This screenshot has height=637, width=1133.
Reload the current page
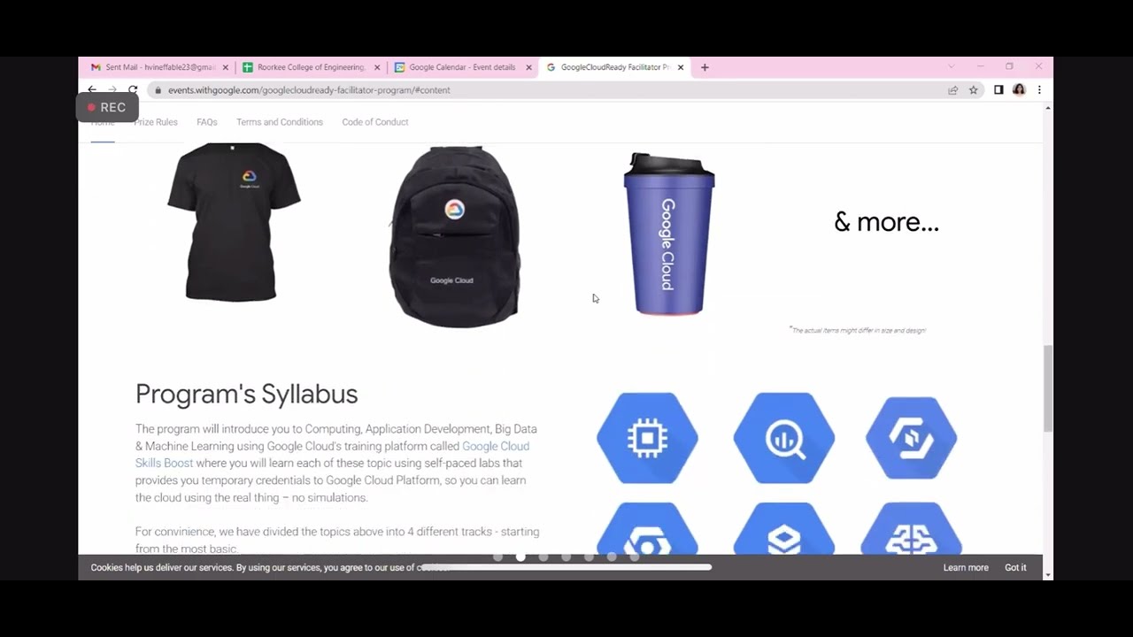click(x=133, y=90)
